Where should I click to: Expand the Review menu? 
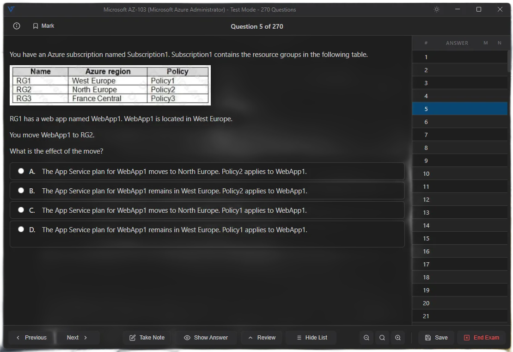[262, 338]
